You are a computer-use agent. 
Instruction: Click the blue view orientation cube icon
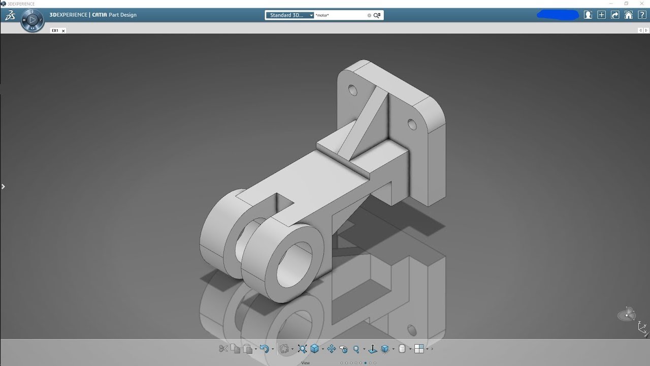point(315,349)
